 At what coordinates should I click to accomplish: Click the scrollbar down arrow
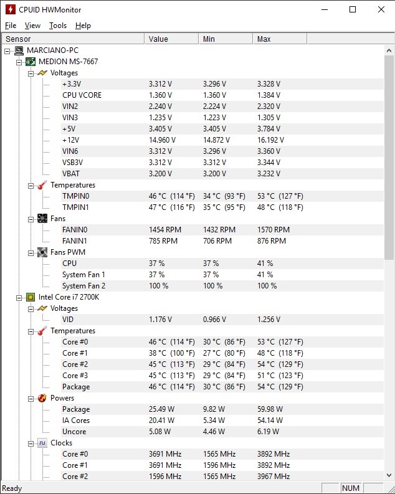point(389,475)
